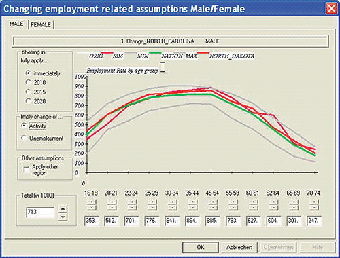
Task: Click the 22-24 value field showing 701
Action: point(132,221)
